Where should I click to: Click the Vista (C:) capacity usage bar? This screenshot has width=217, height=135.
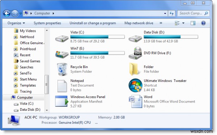[97, 37]
